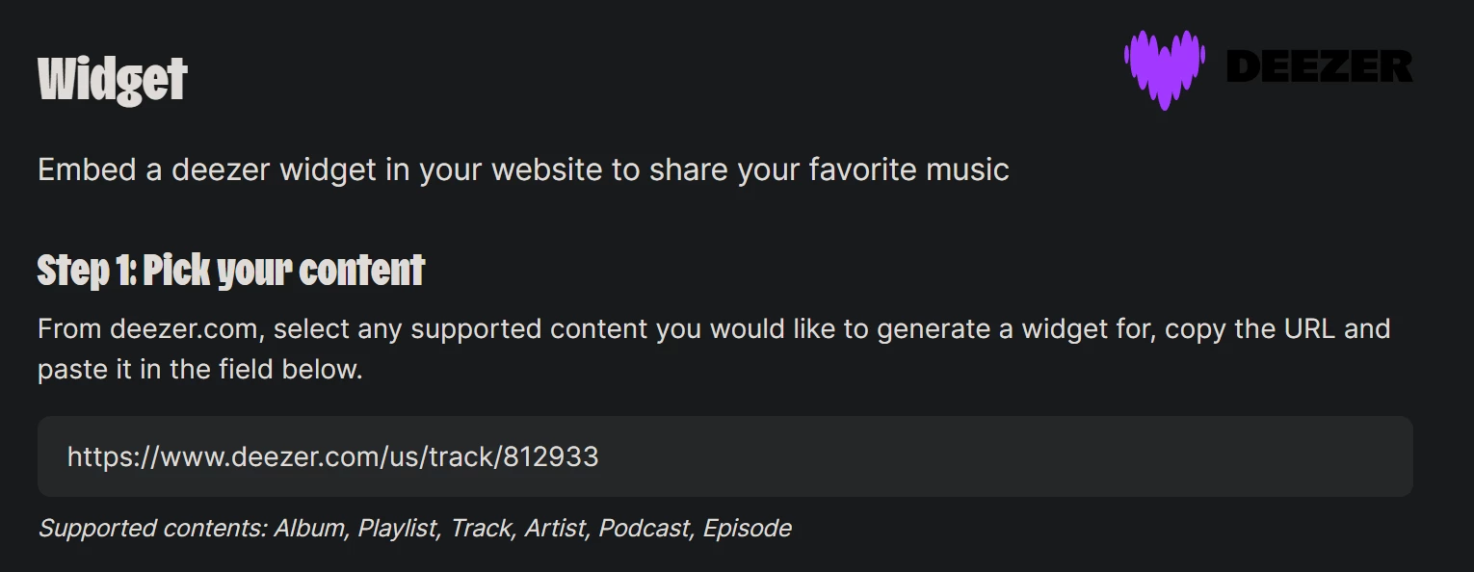Click the word 'Podcast' in supported contents
The image size is (1474, 572).
[x=645, y=529]
